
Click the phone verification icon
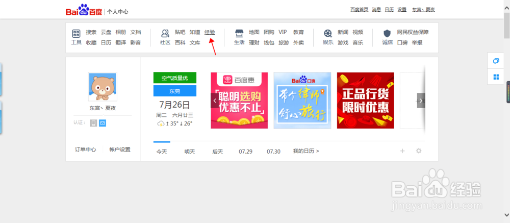[x=93, y=123]
